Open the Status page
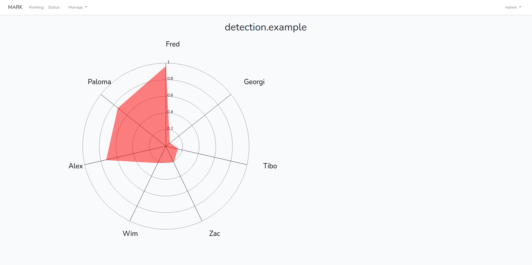Viewport: 532px width, 265px height. 54,7
